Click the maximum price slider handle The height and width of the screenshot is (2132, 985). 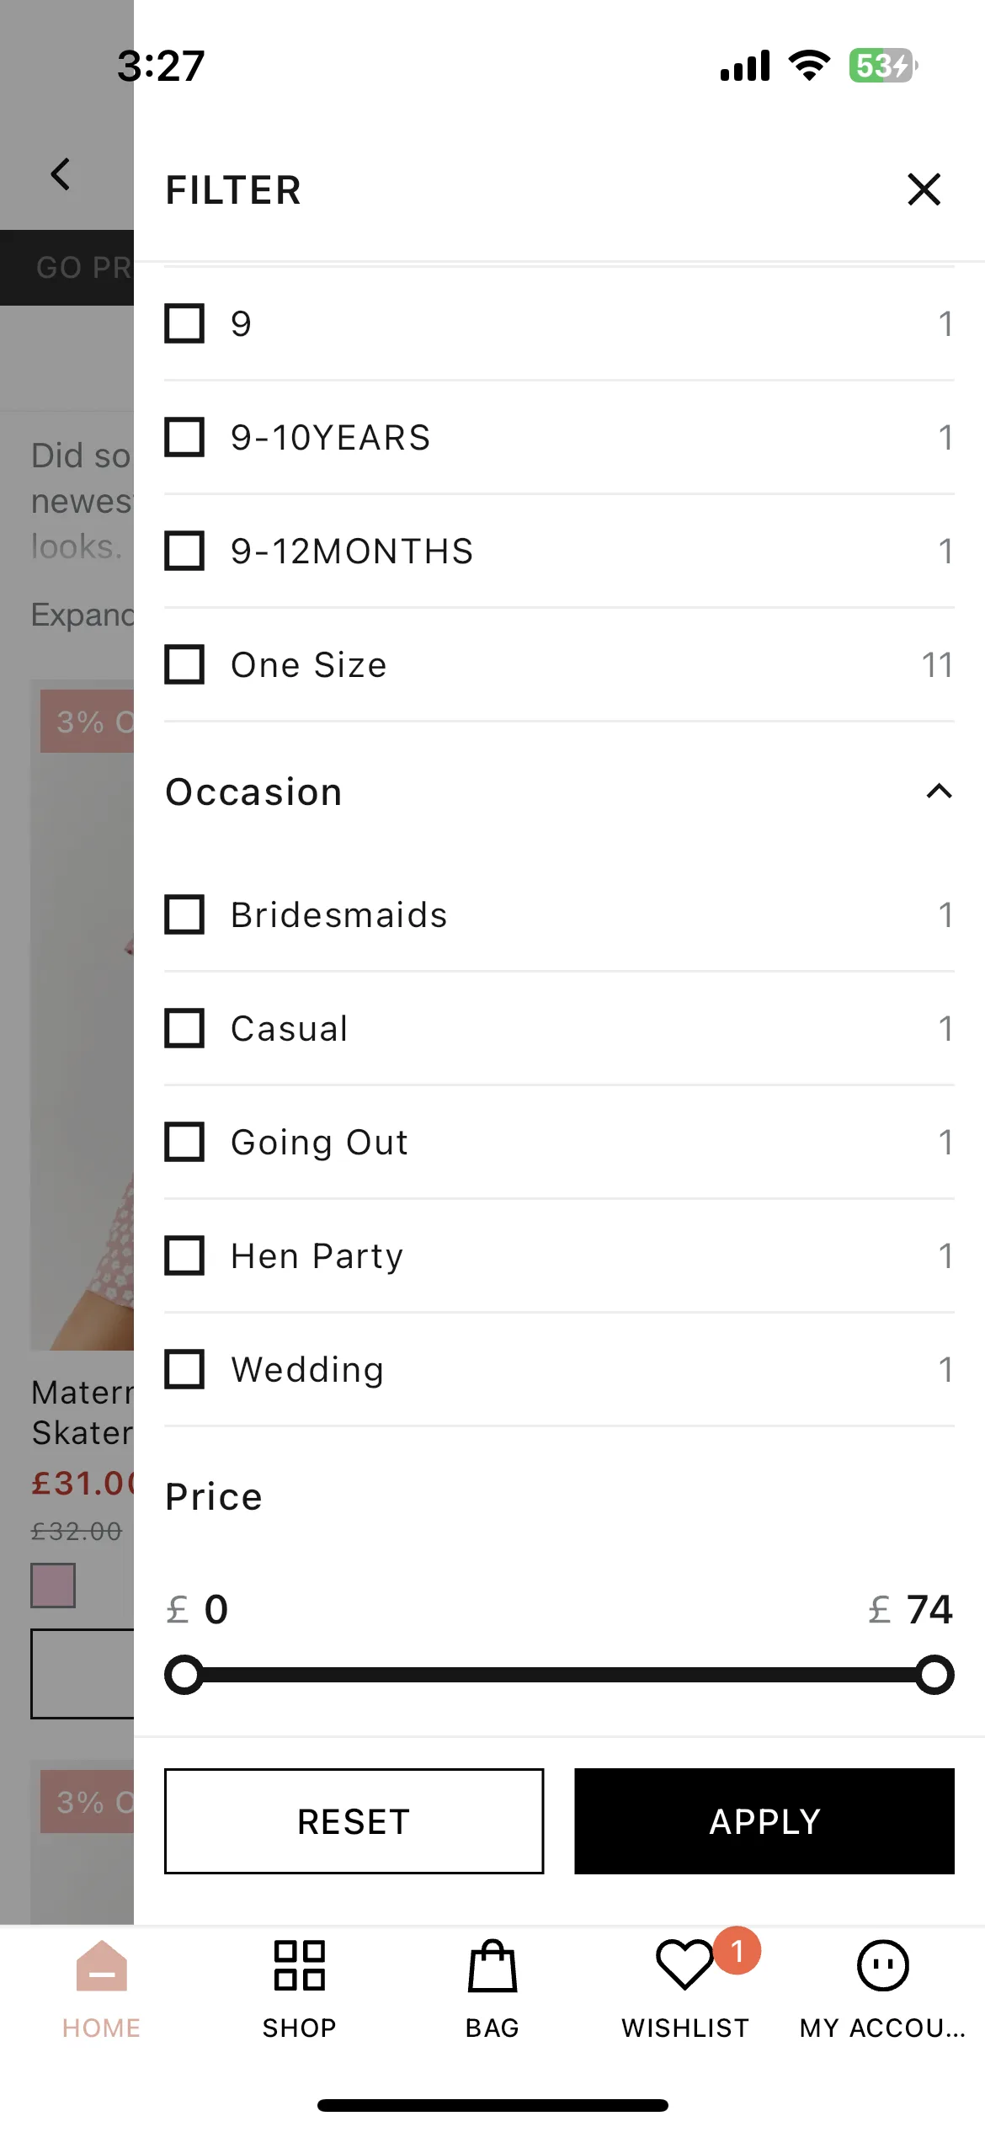[x=934, y=1675]
